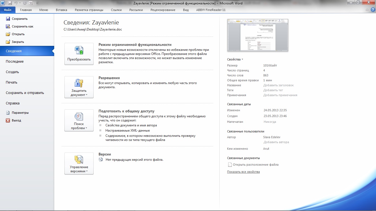Switch to the Главная ribbon tab
This screenshot has width=376, height=211.
(26, 10)
